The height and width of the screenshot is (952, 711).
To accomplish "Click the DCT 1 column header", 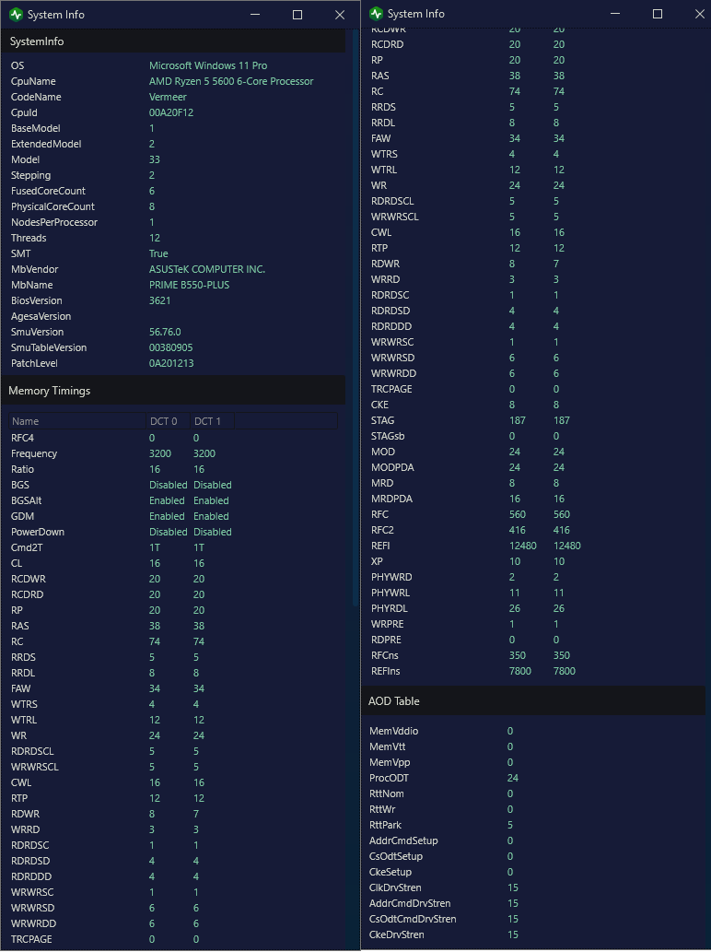I will (x=208, y=421).
